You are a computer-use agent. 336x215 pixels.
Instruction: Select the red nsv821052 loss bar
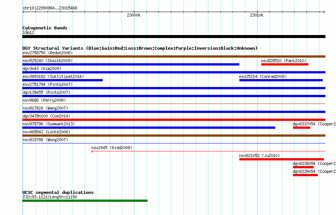click(282, 159)
